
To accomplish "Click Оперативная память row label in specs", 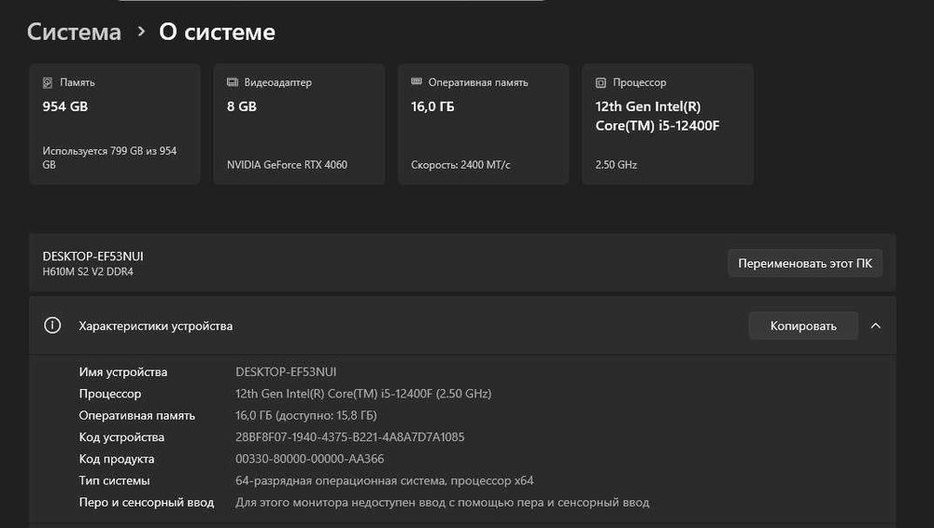I will point(137,415).
